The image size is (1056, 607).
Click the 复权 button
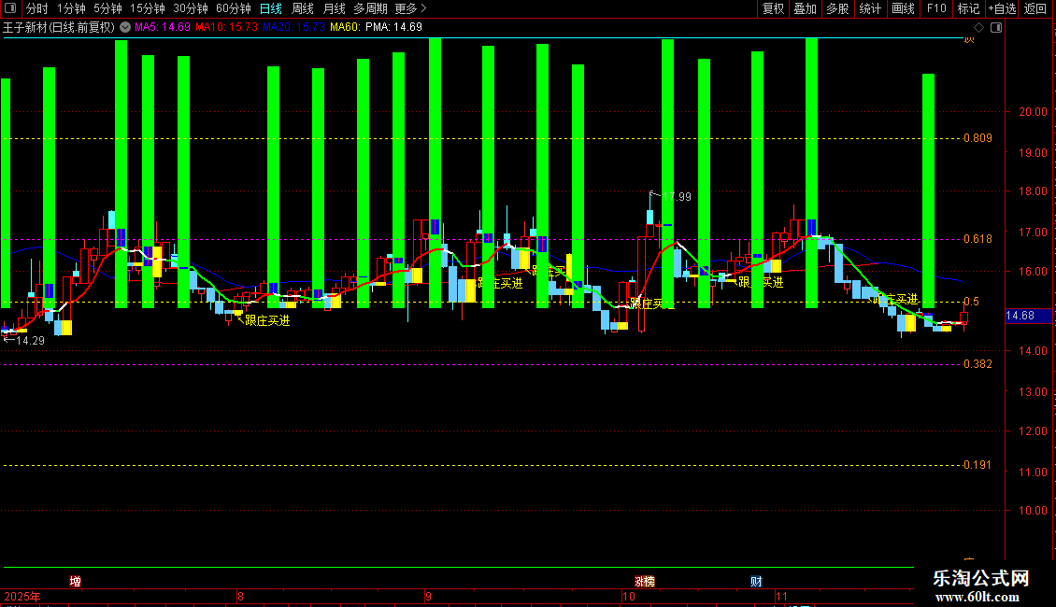[x=773, y=8]
